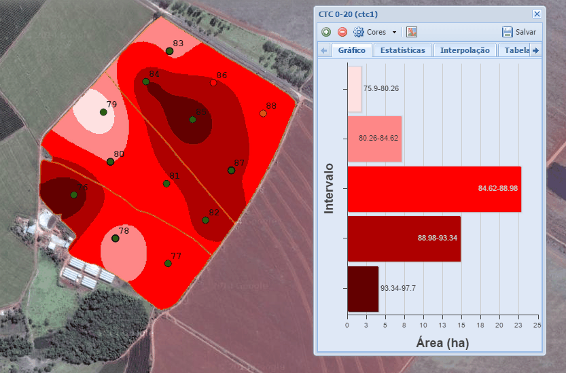Click the green add interval icon
Screen dimensions: 566x373
[x=326, y=32]
